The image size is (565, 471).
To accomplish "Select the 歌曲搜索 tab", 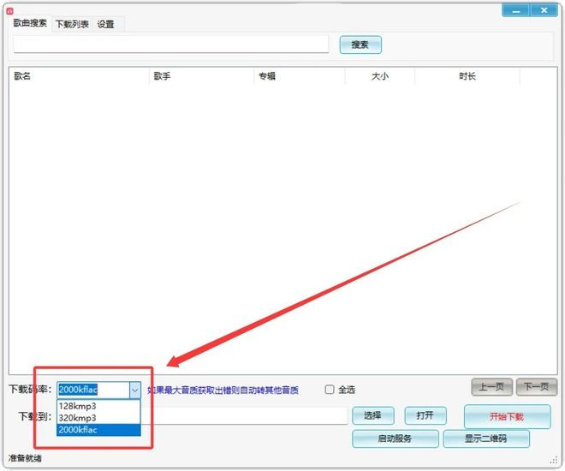I will 30,23.
